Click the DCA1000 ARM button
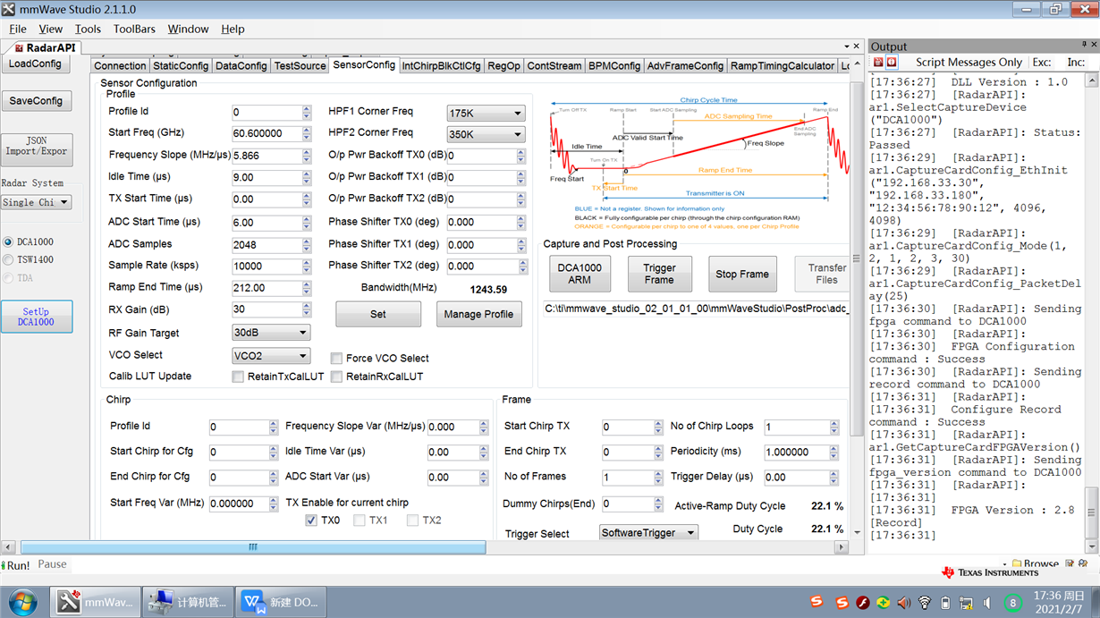 point(580,274)
